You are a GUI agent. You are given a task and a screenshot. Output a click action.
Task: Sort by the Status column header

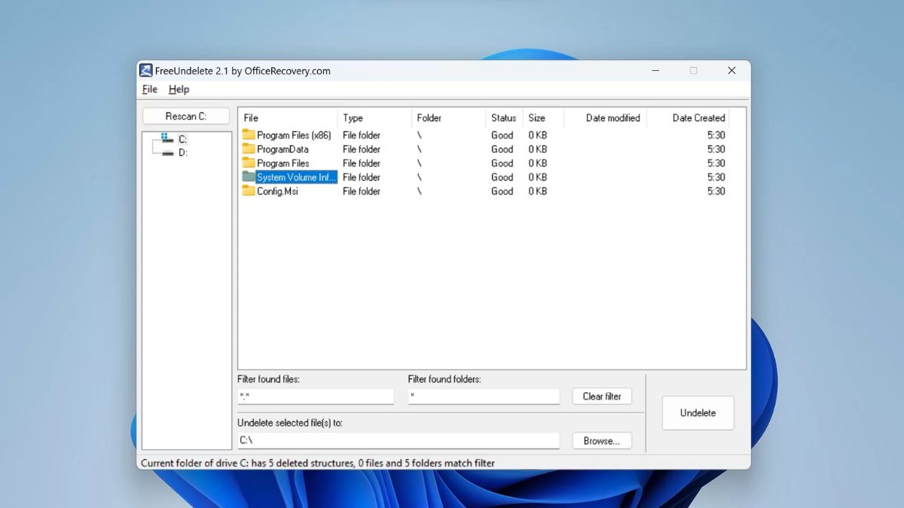pos(504,118)
